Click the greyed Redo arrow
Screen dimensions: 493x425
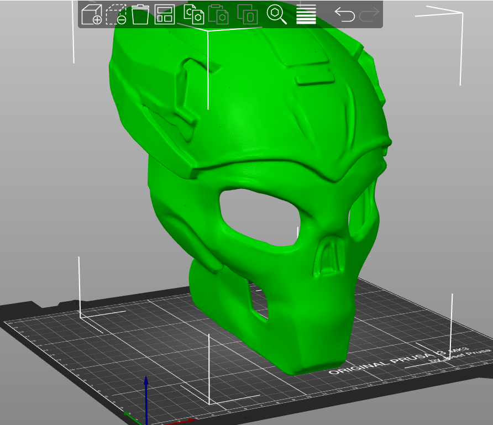click(369, 14)
